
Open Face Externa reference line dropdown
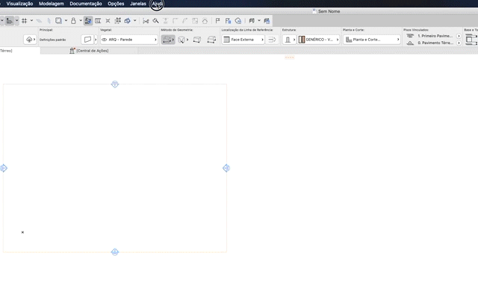click(x=243, y=40)
